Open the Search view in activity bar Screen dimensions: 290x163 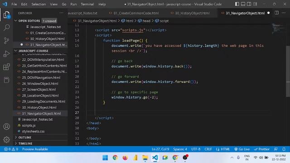pyautogui.click(x=6, y=28)
